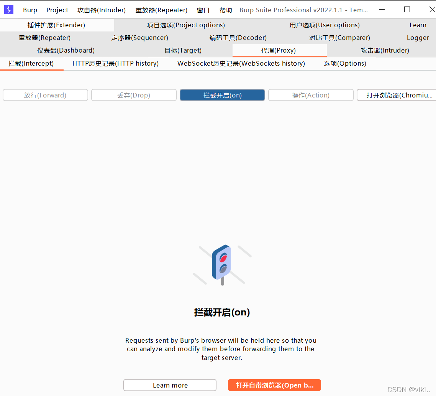Switch to 仪表盘(Dashboard) tab

coord(66,50)
